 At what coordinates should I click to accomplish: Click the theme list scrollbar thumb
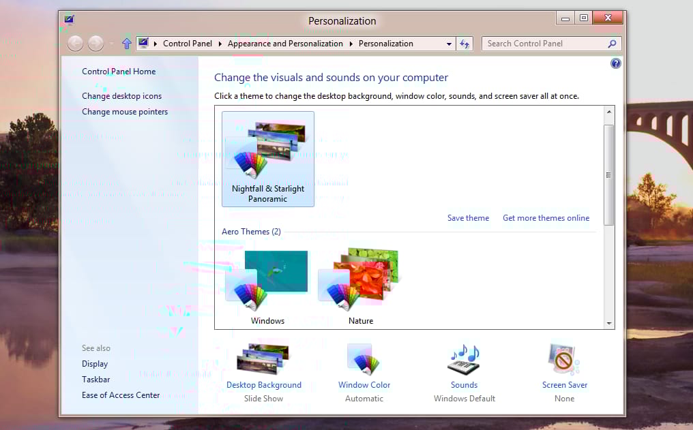coord(608,175)
